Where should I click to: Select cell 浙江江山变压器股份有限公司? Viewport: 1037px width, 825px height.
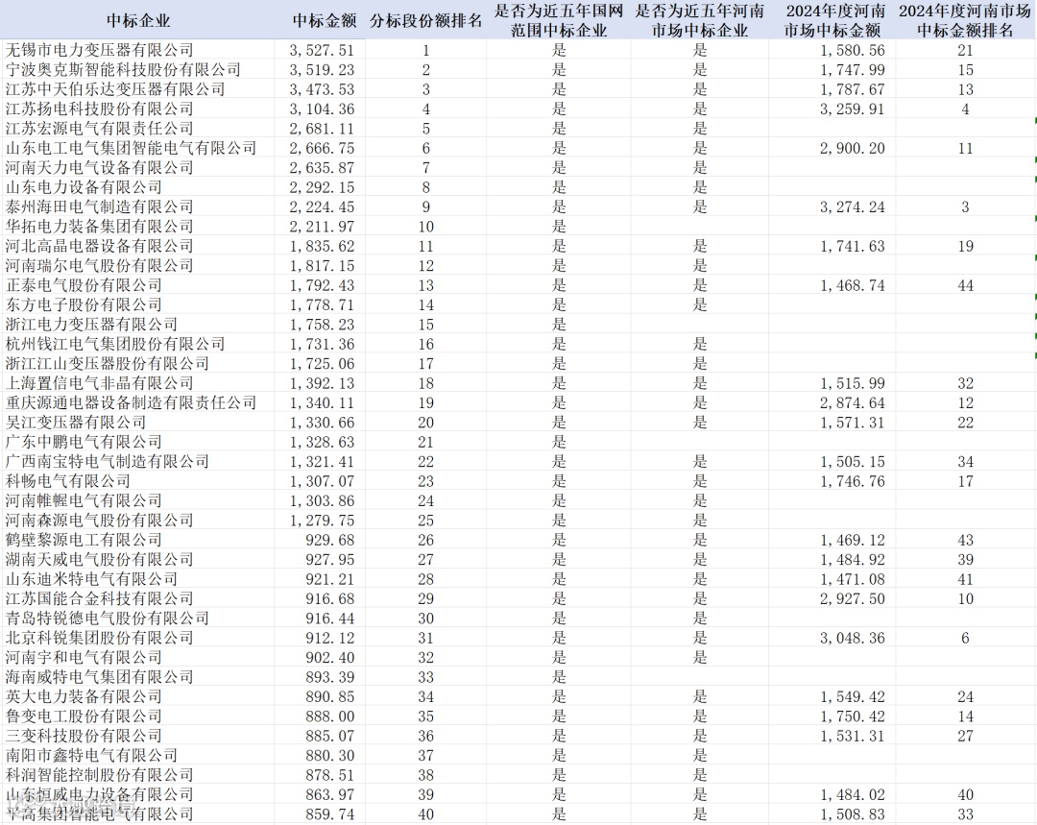point(108,364)
